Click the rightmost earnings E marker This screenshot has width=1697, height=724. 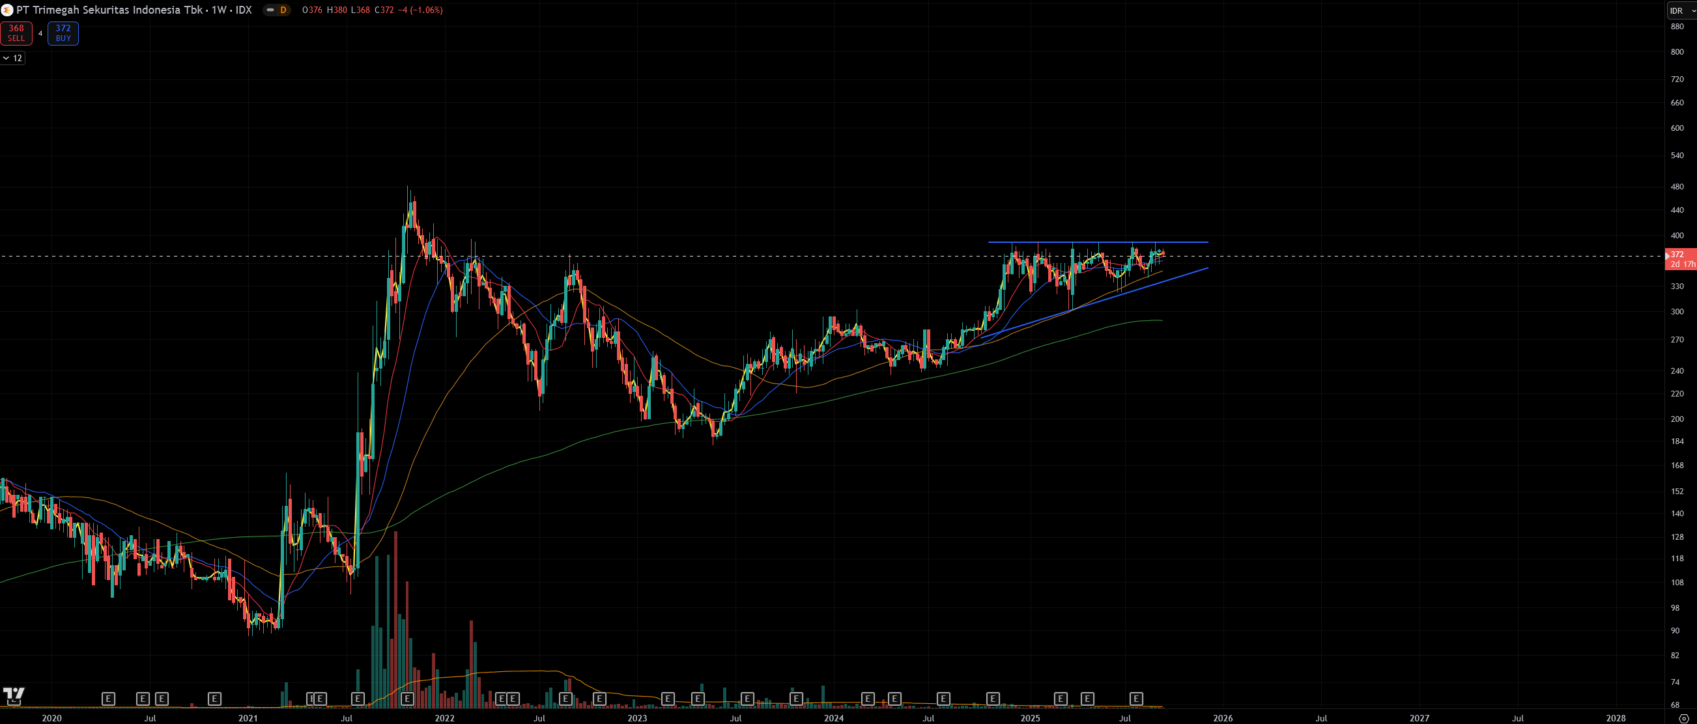tap(1135, 699)
